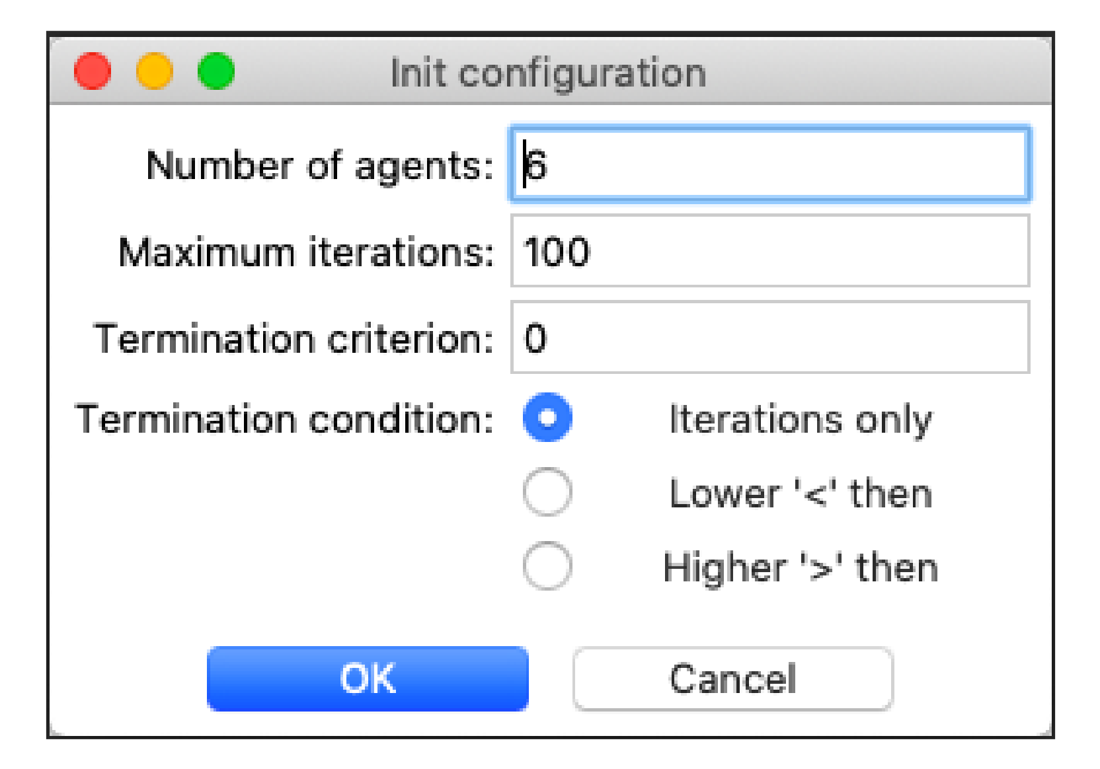Focus the Maximum iterations text field

tap(770, 251)
